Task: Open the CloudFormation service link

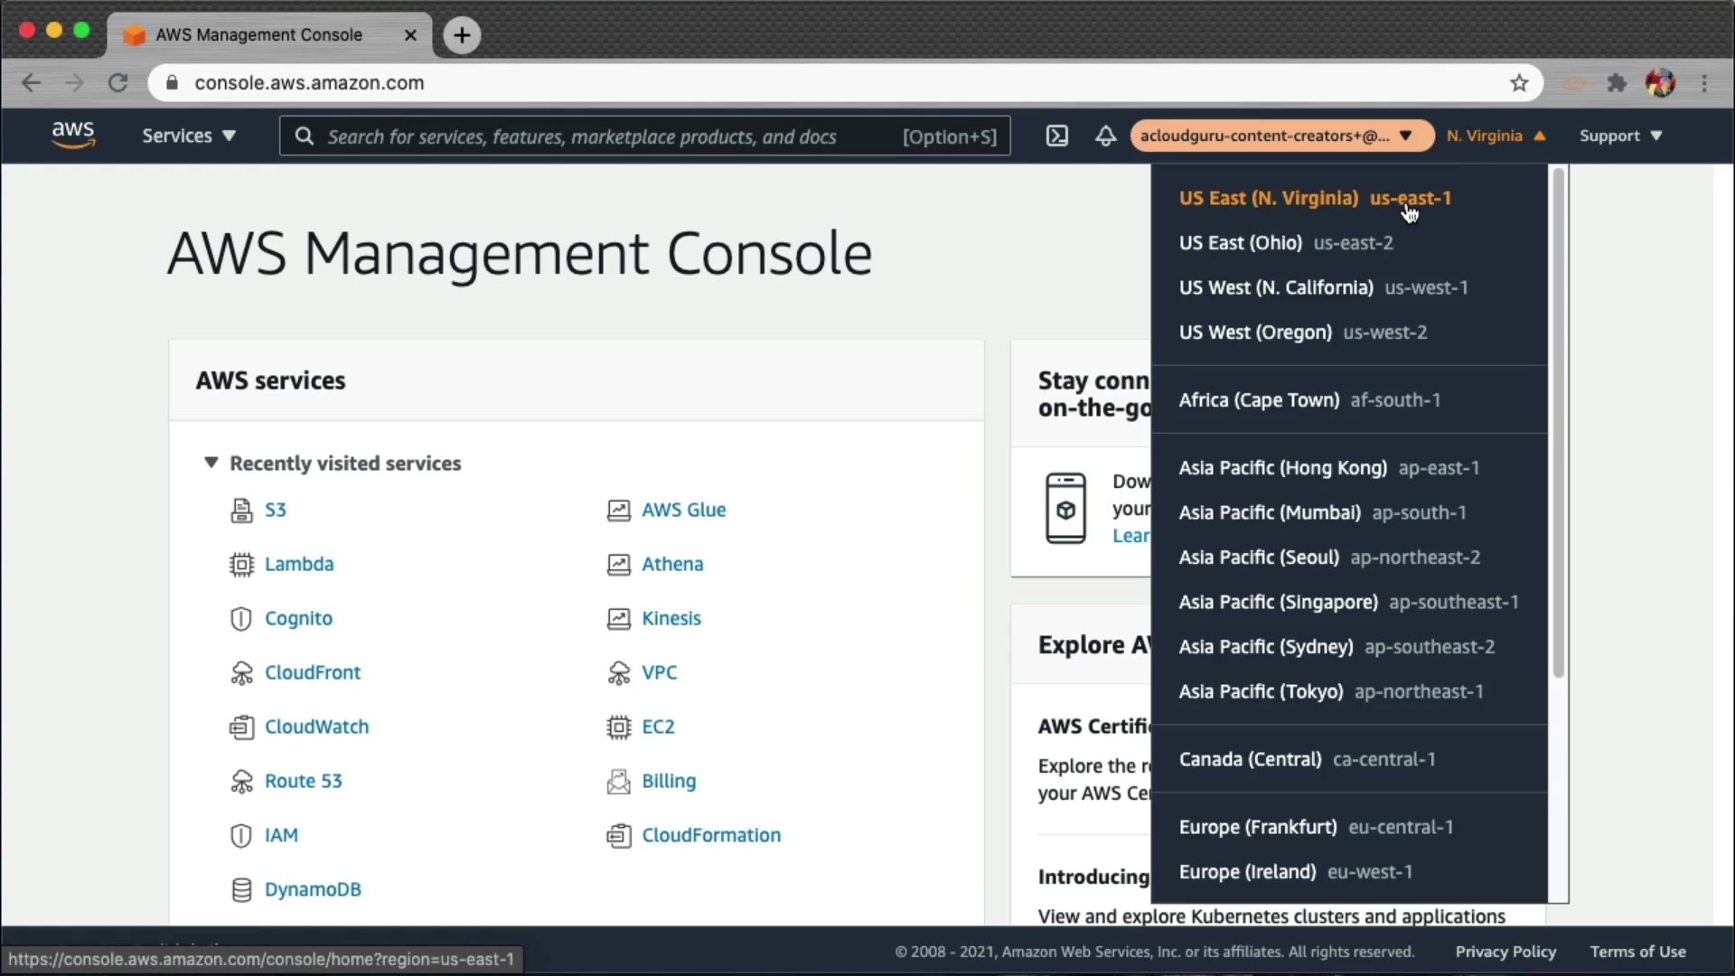Action: point(710,836)
